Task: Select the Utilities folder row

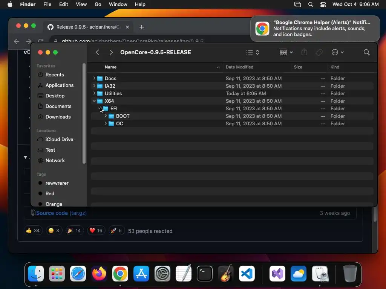Action: (232, 93)
